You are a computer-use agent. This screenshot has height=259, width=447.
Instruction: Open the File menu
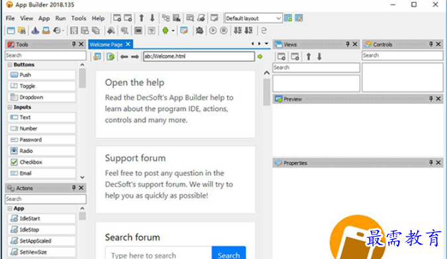click(x=10, y=18)
